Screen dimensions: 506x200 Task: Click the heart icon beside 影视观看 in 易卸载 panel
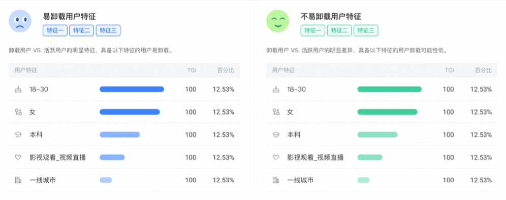(x=18, y=157)
